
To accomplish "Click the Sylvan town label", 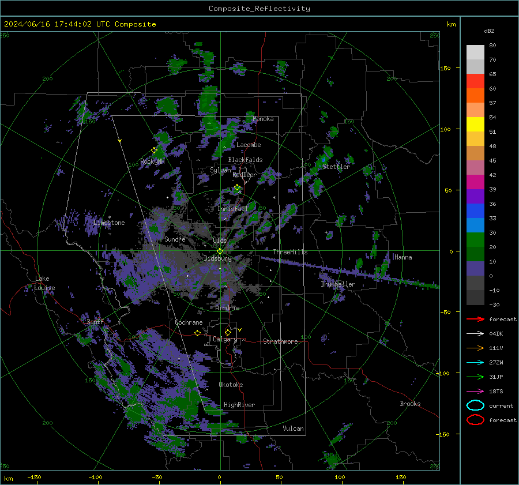I will click(x=220, y=170).
